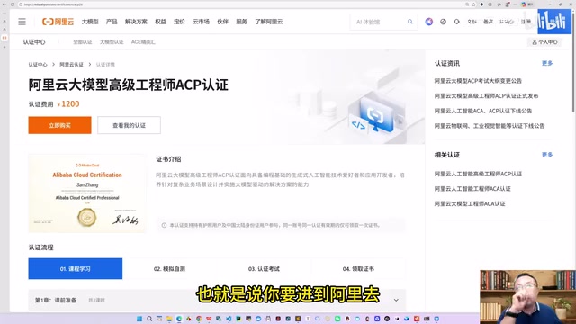Click the info icon before the passport notice
The height and width of the screenshot is (324, 576).
click(164, 225)
